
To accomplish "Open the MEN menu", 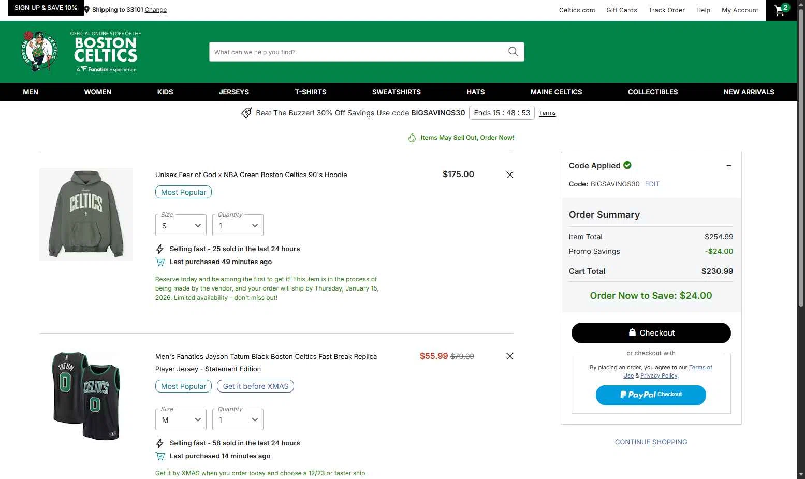I will 31,92.
